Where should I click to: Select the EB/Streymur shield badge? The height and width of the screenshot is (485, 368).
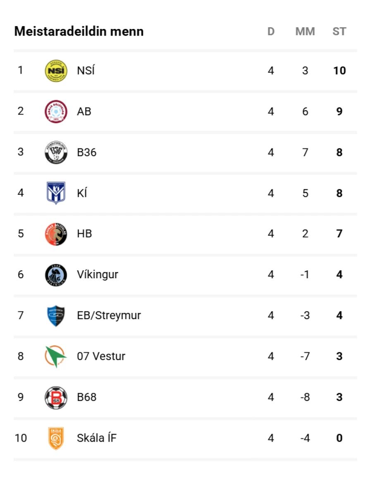pos(56,316)
